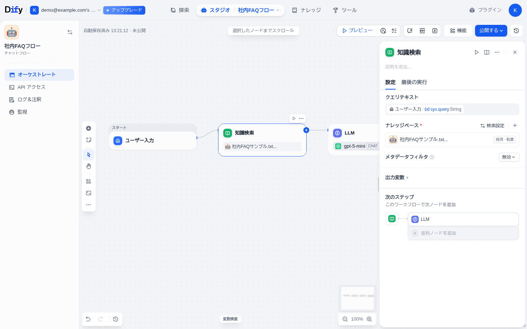Open the ナレッジ section
The height and width of the screenshot is (329, 527).
point(306,10)
